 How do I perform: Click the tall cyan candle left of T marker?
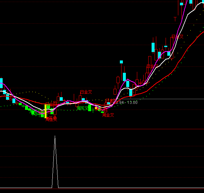pyautogui.click(x=153, y=47)
